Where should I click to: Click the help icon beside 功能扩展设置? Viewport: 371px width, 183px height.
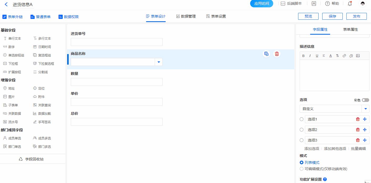coord(325,179)
